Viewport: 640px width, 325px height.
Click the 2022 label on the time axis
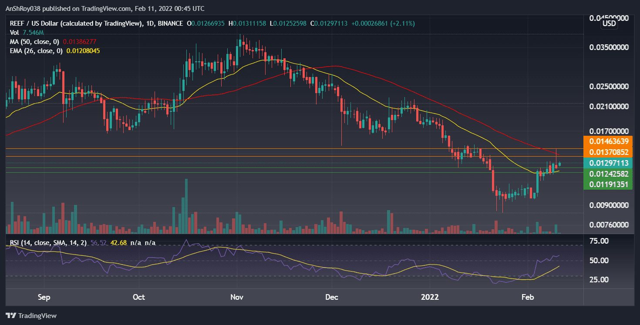coord(430,297)
